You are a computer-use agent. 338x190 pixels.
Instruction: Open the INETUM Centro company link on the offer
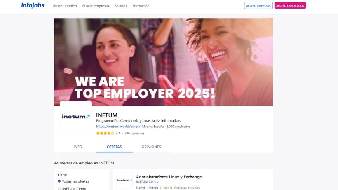(147, 182)
